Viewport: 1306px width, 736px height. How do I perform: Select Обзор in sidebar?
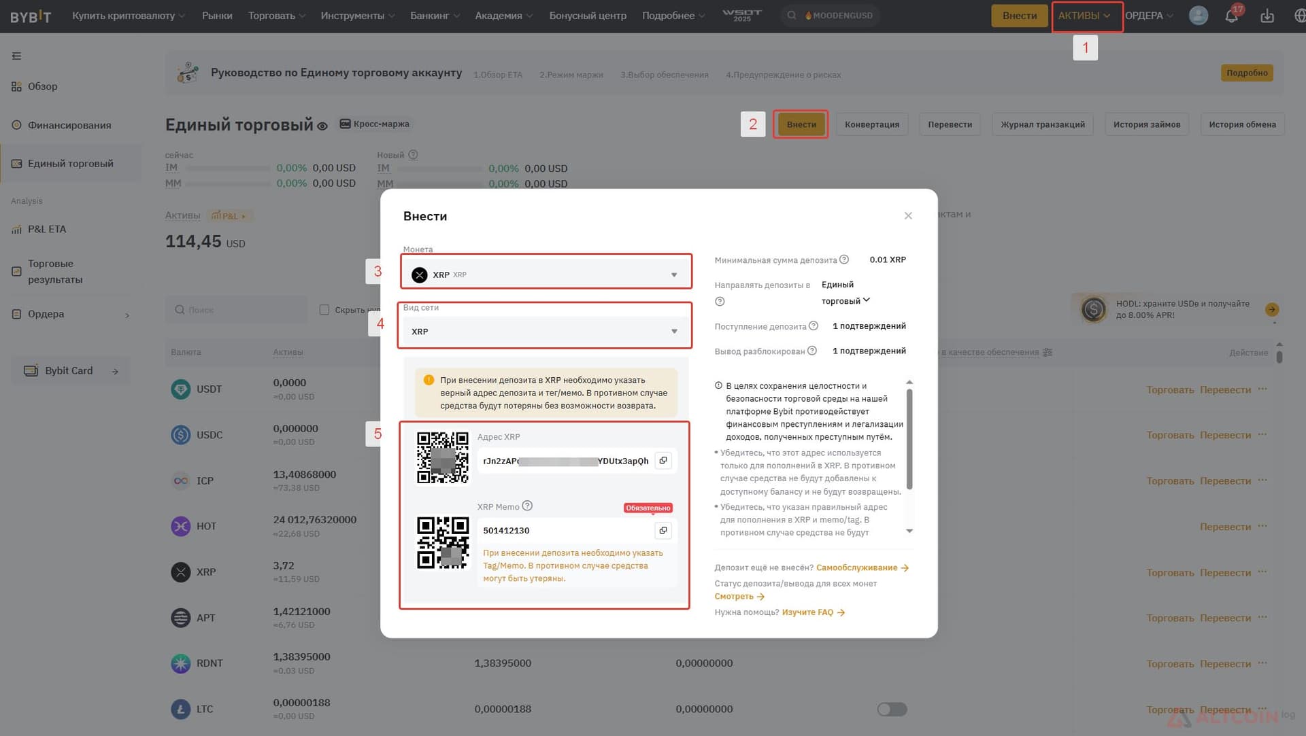tap(42, 86)
